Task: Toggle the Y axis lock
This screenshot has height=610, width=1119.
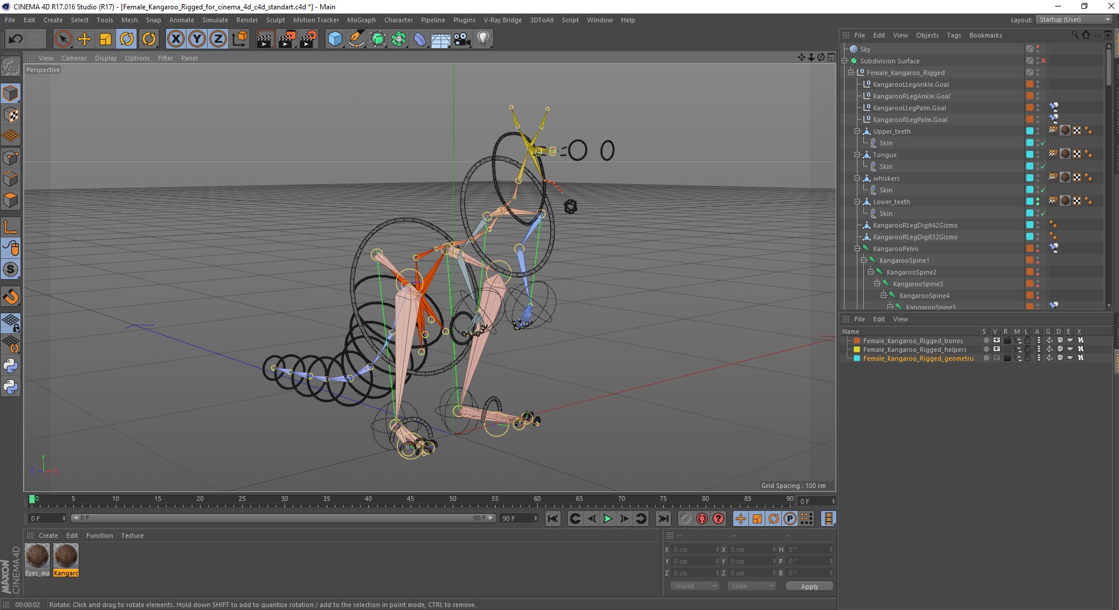Action: tap(197, 39)
